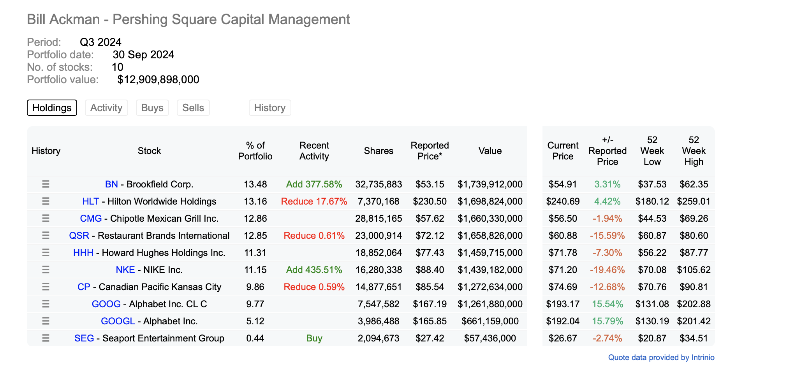803x371 pixels.
Task: Follow the Quote data provided by Intrinio link
Action: (x=661, y=357)
